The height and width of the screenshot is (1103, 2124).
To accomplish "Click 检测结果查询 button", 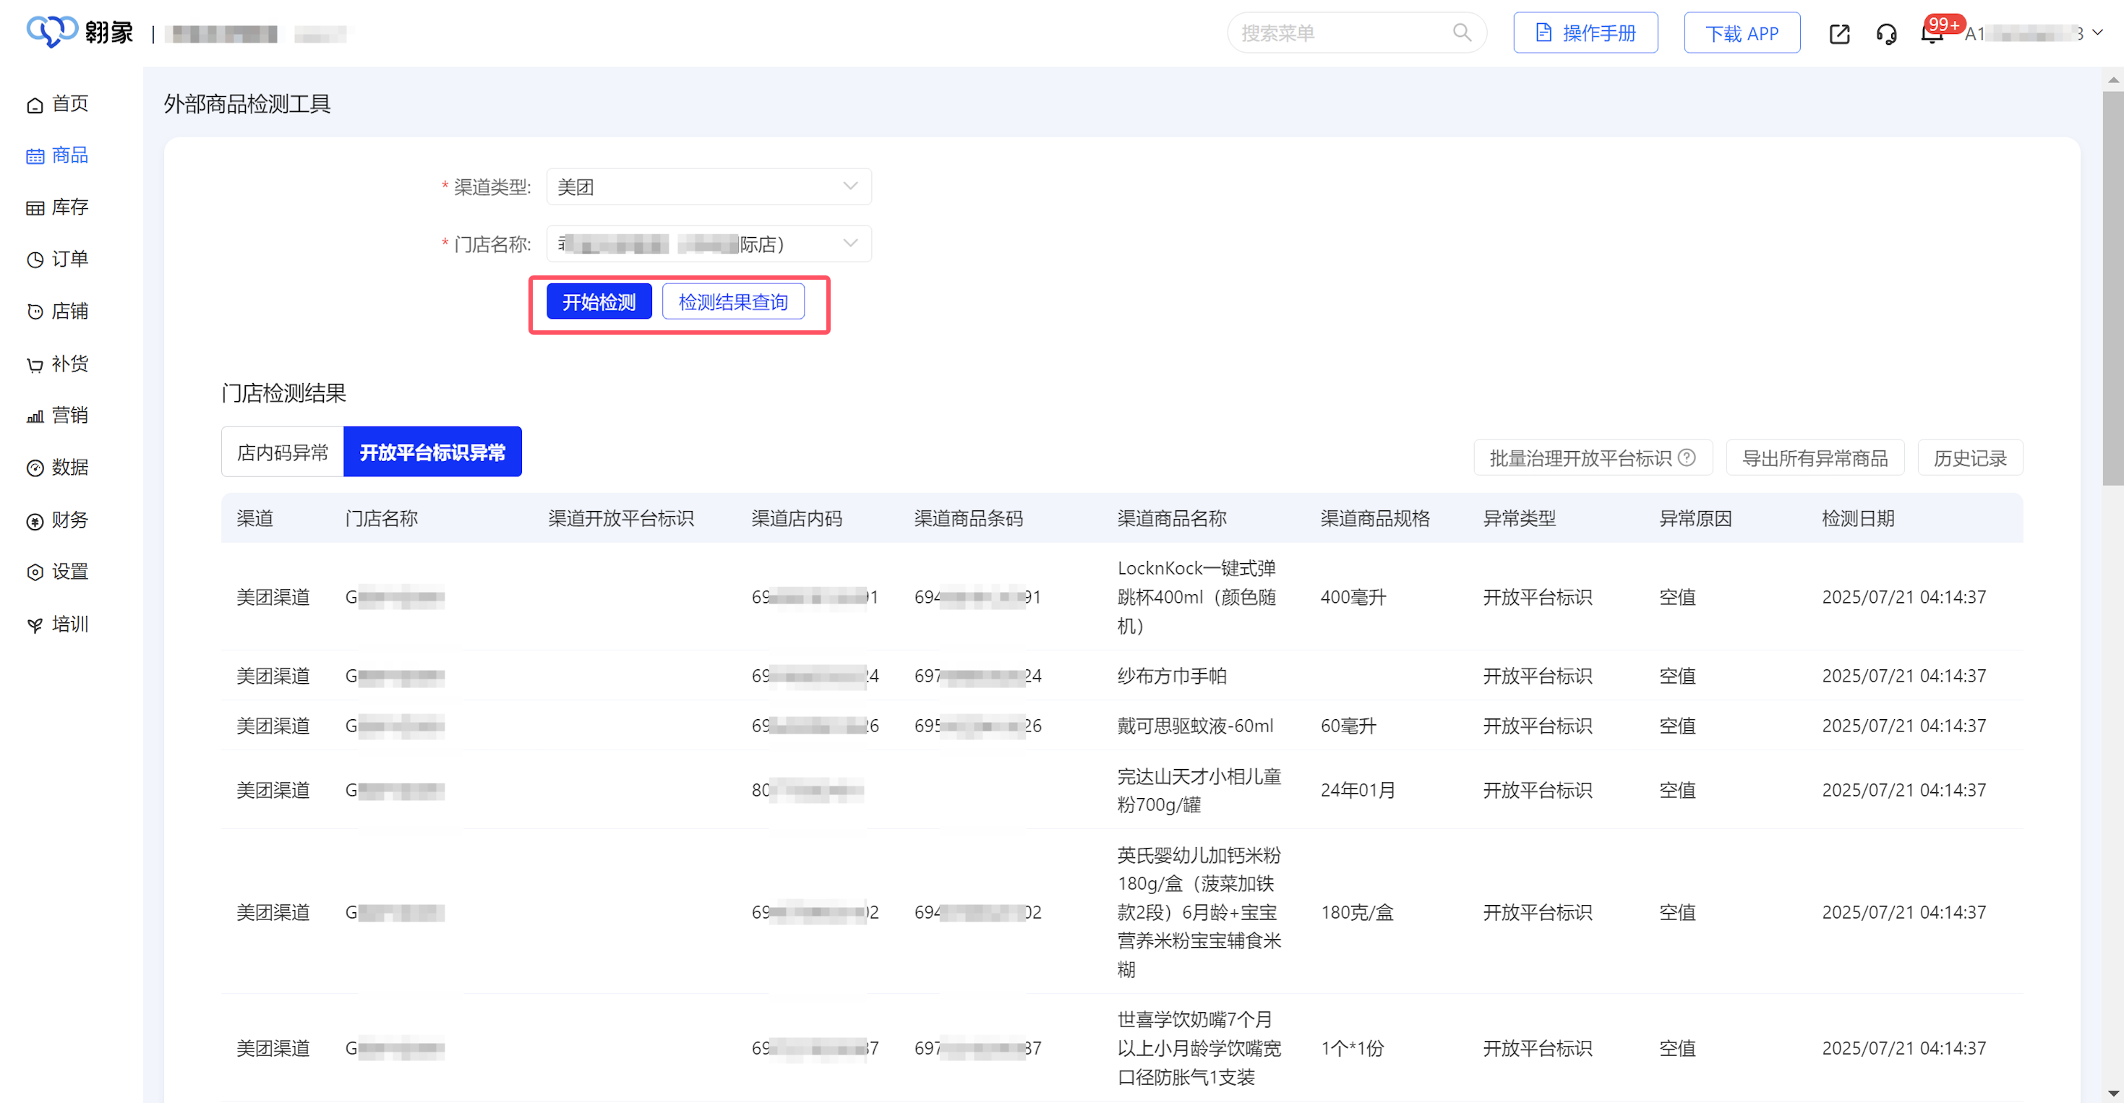I will click(732, 301).
